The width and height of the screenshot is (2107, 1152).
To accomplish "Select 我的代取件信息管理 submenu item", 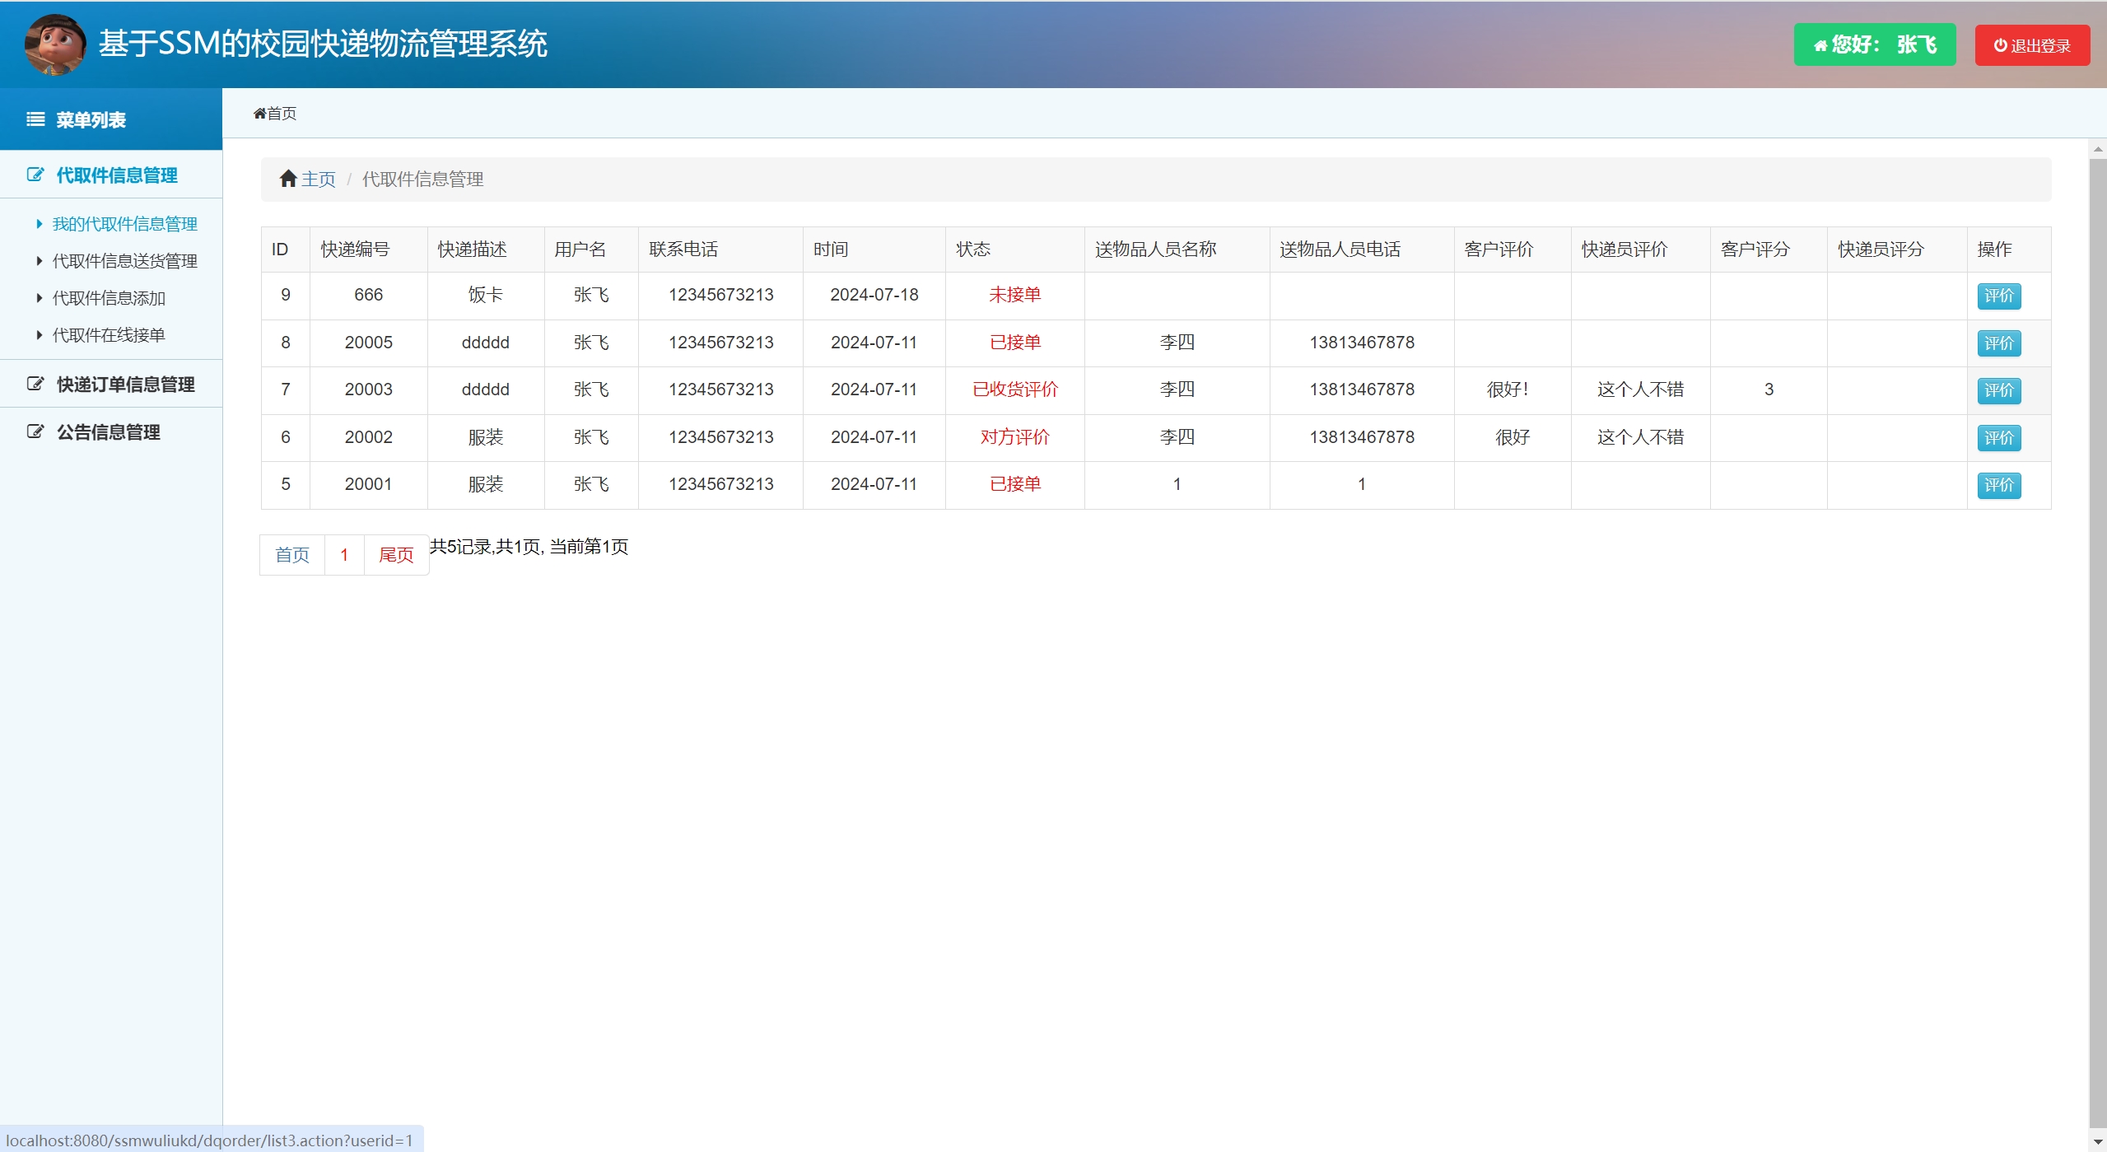I will tap(124, 224).
